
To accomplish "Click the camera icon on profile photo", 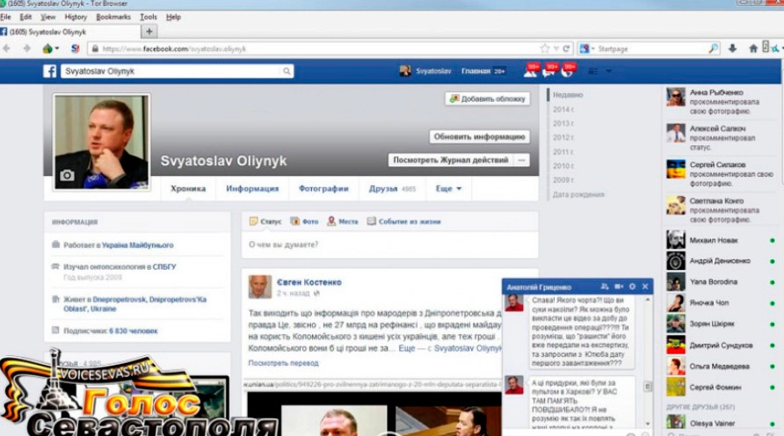I will point(67,175).
